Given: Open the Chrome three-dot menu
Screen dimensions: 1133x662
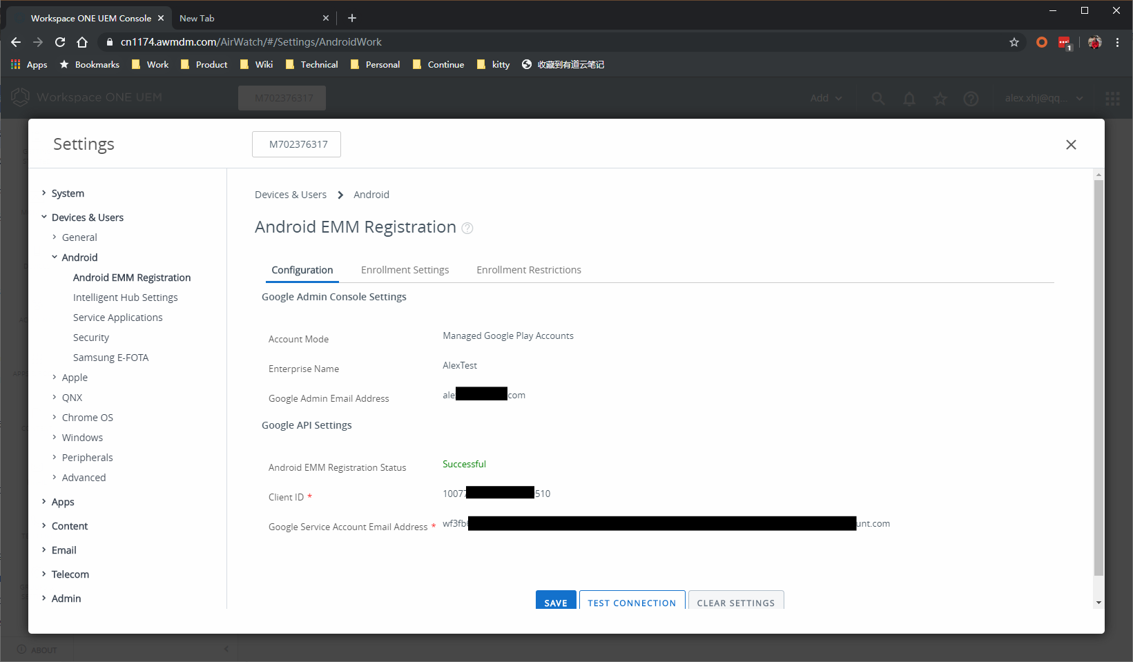Looking at the screenshot, I should (x=1117, y=42).
